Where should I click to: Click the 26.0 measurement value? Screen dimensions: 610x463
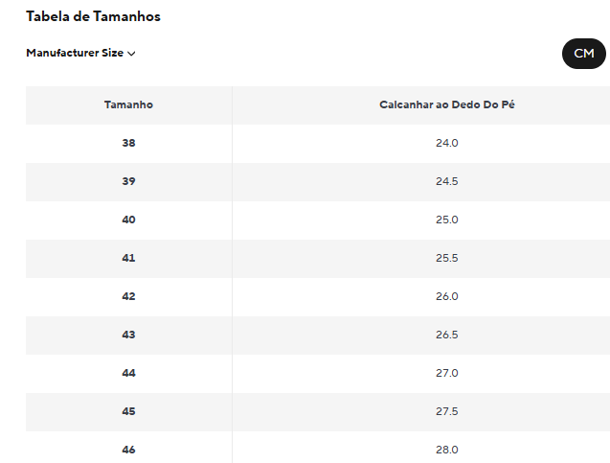coord(446,296)
